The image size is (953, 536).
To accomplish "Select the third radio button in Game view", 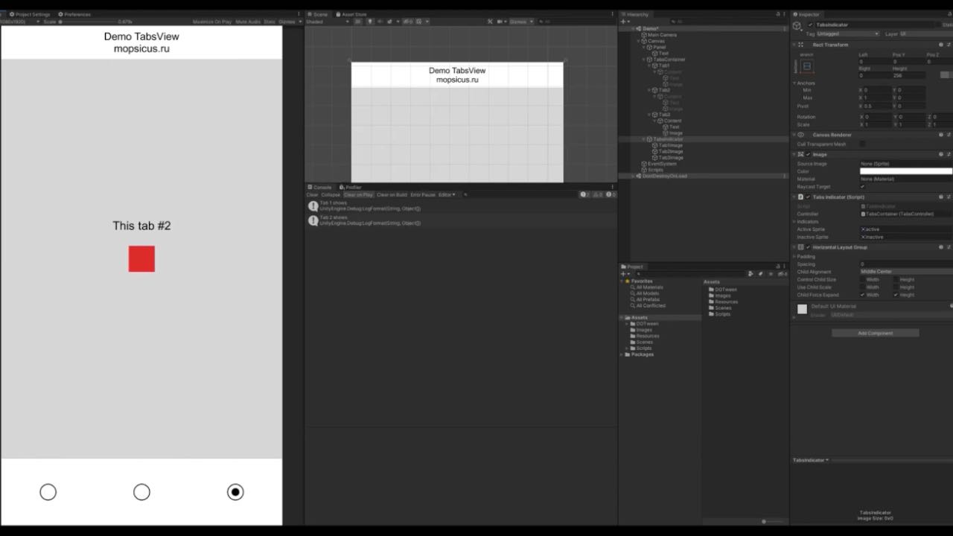I will point(235,492).
